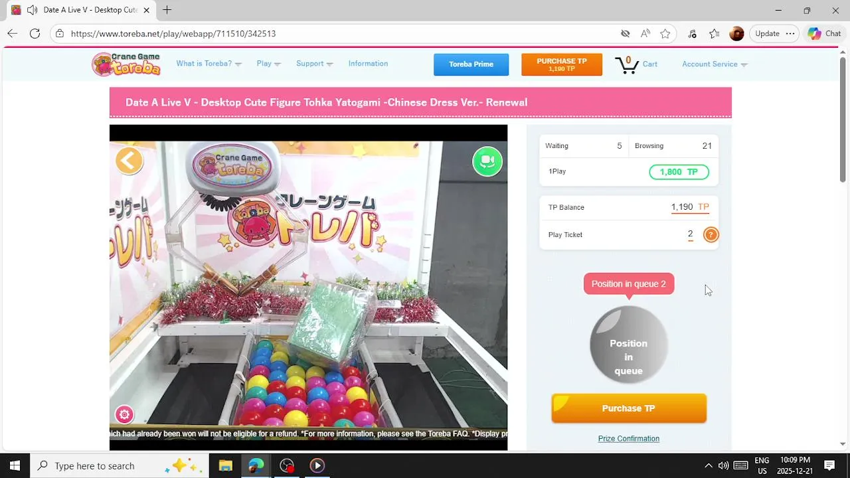Open File Explorer from the taskbar
The width and height of the screenshot is (850, 478).
coord(226,465)
